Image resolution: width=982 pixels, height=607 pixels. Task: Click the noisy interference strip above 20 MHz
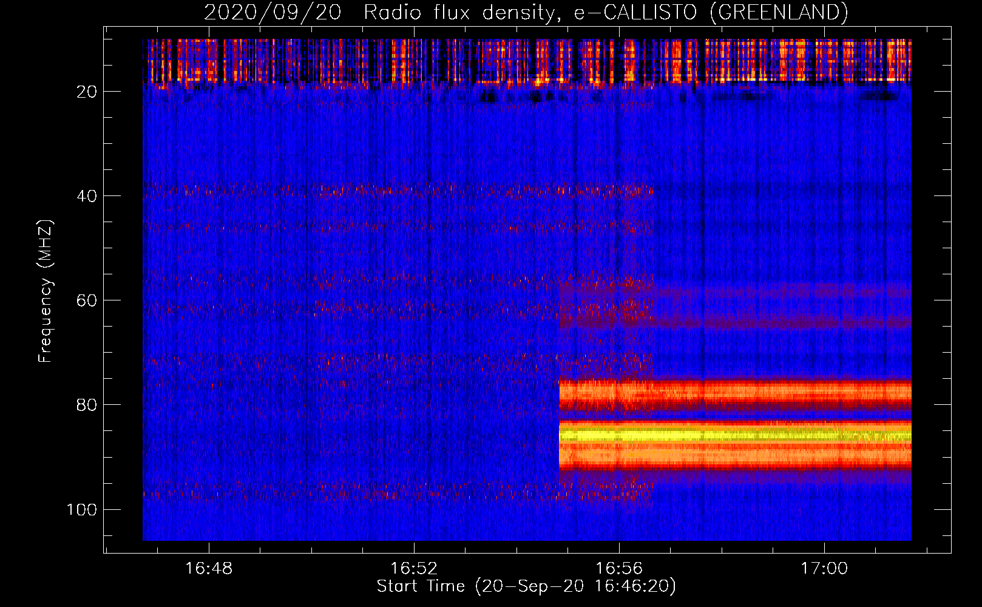click(x=527, y=61)
